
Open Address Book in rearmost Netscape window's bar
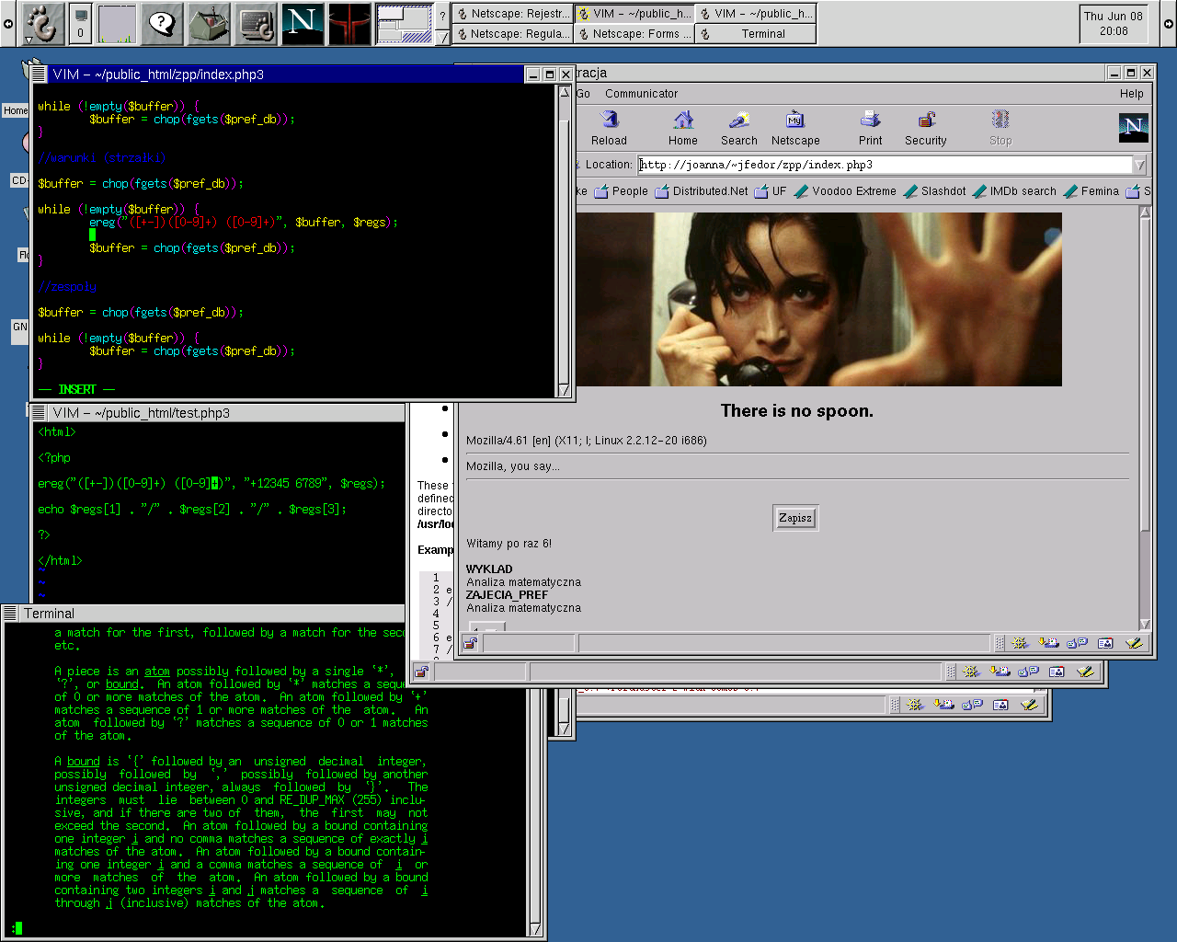[1001, 705]
